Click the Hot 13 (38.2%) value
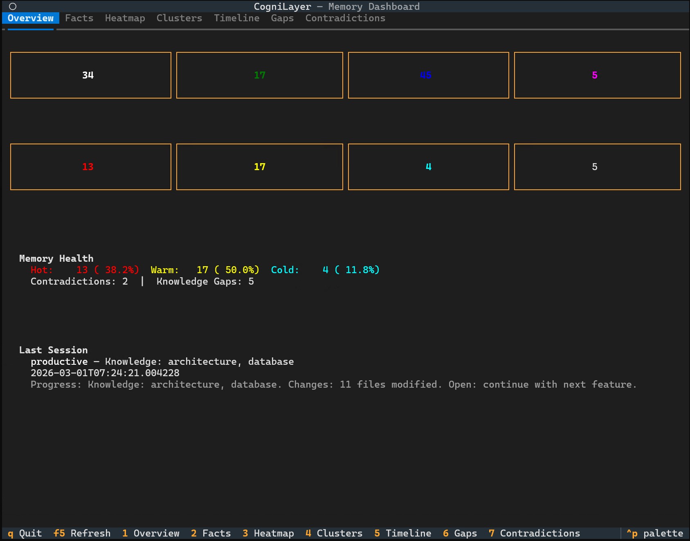The image size is (690, 541). point(85,270)
